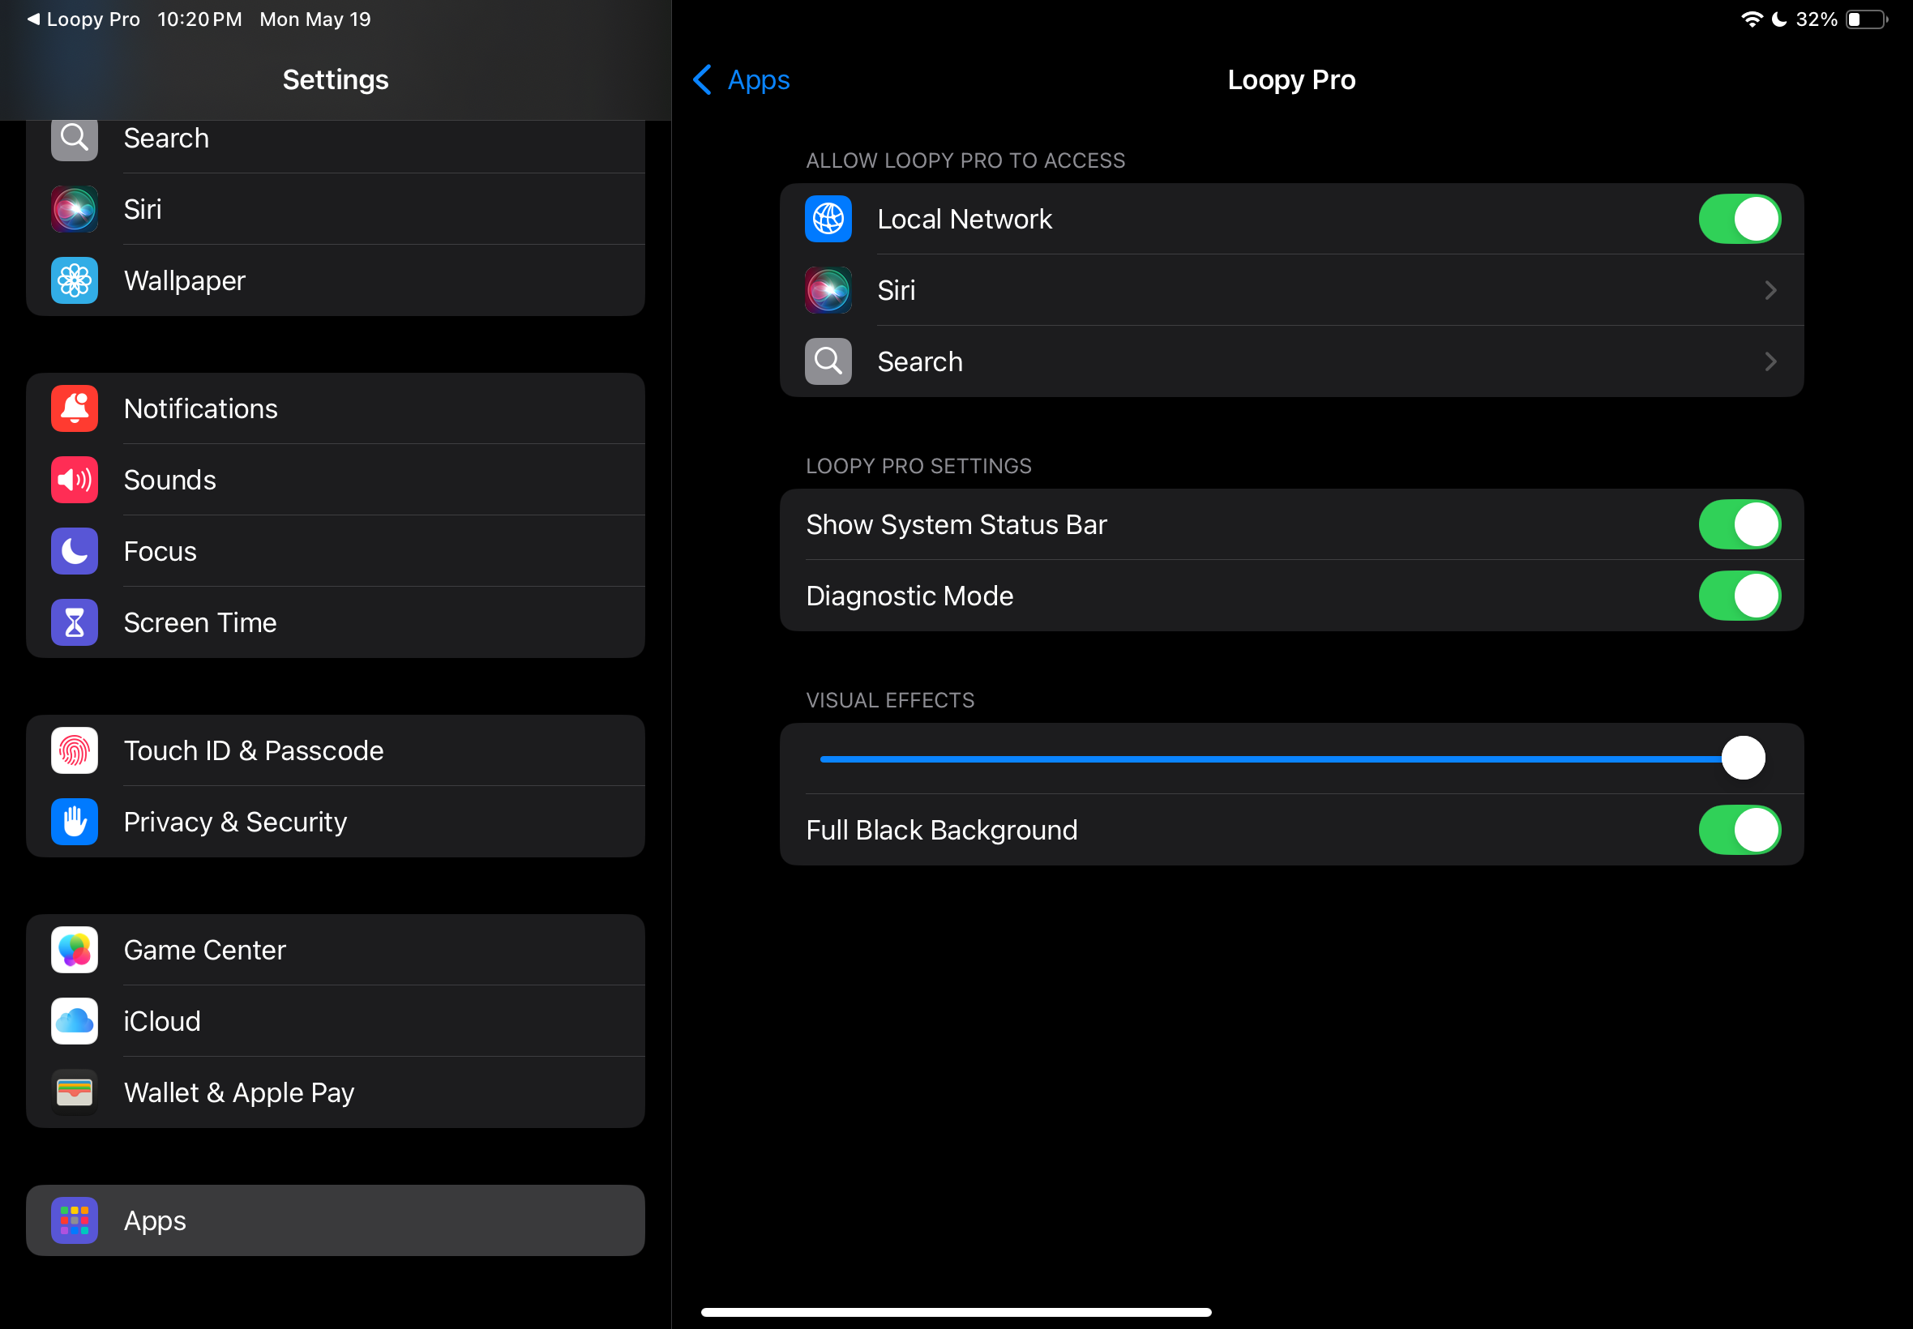This screenshot has height=1329, width=1913.
Task: Tap the LOOPY PRO SETTINGS header
Action: click(918, 466)
